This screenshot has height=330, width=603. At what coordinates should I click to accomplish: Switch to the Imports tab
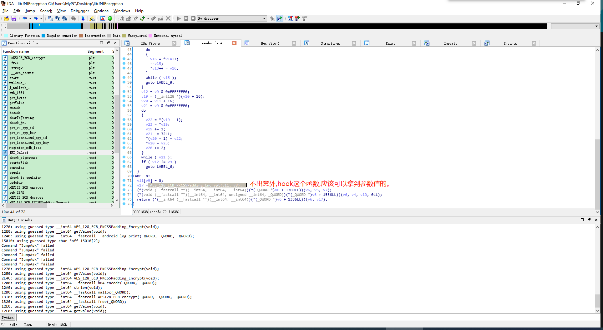click(450, 43)
